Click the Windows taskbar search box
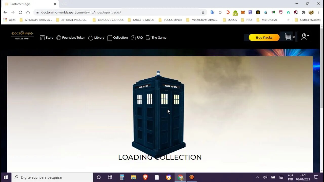The image size is (324, 182). [x=52, y=177]
